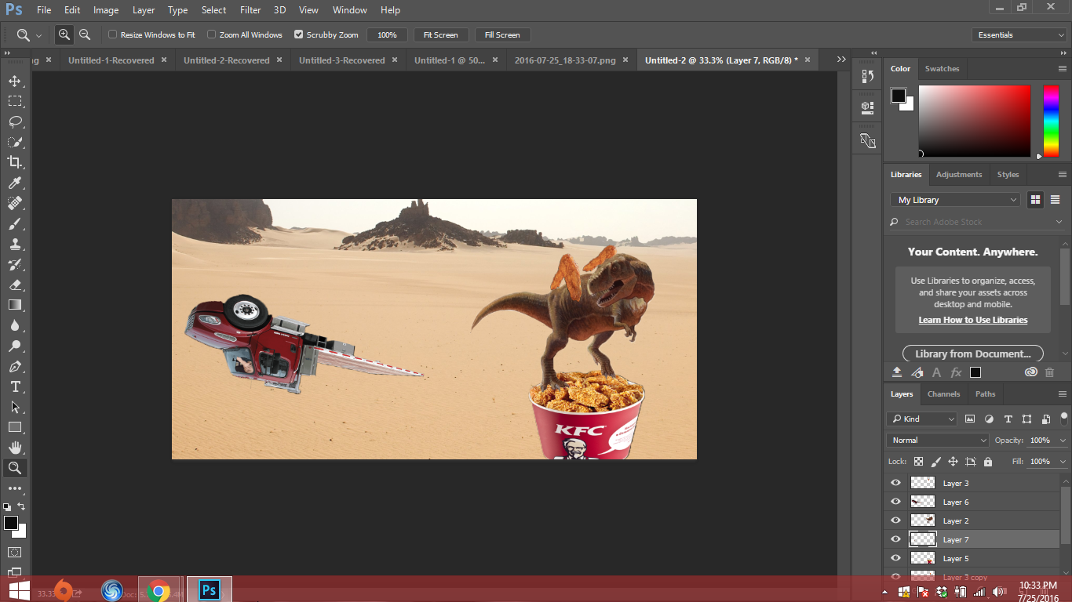
Task: Filter layers by type (T) icon
Action: (x=1008, y=419)
